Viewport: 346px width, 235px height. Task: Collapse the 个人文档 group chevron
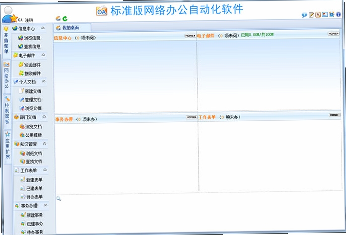click(44, 81)
